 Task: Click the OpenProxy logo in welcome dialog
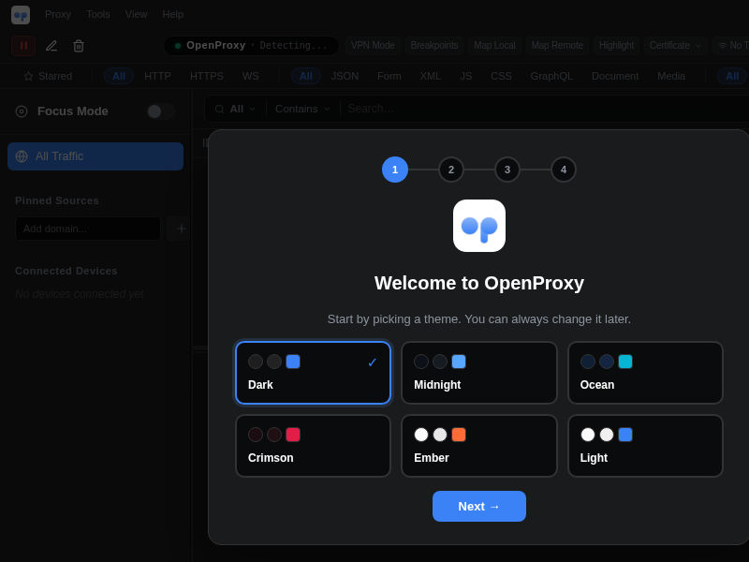coord(479,226)
